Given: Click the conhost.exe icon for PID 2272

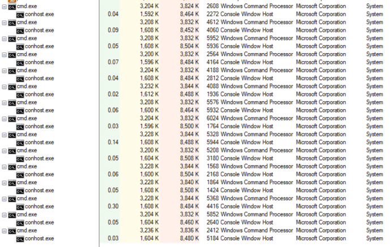Looking at the screenshot, I should 20,14.
